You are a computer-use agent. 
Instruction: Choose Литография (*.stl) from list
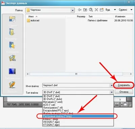point(78,107)
